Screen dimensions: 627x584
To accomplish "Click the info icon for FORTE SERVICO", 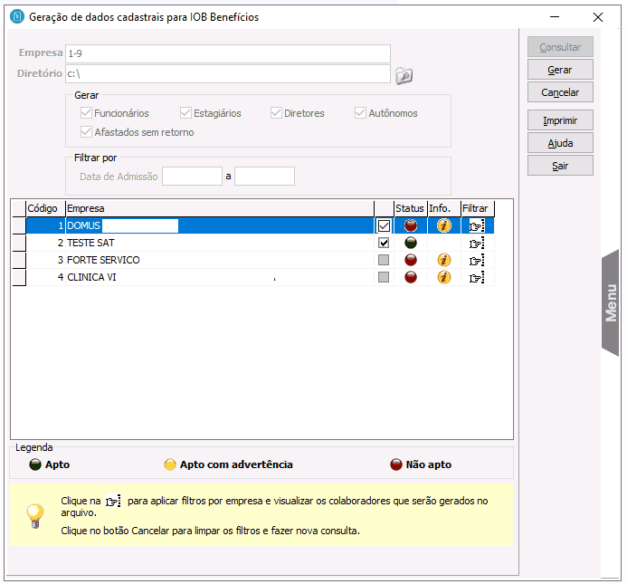I will click(x=443, y=260).
